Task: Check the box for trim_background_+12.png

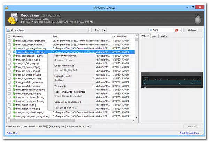Action: [x=9, y=52]
